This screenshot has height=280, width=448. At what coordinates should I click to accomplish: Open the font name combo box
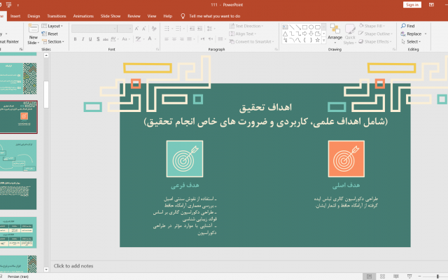pos(94,29)
